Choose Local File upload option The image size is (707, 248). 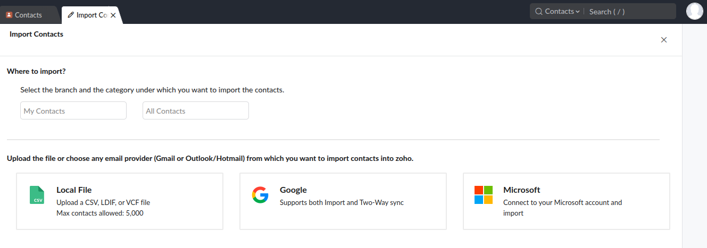point(120,201)
